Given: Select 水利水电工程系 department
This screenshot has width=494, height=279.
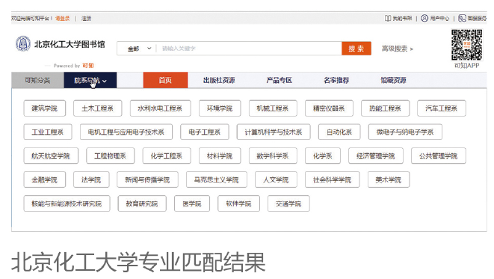Looking at the screenshot, I should point(161,108).
